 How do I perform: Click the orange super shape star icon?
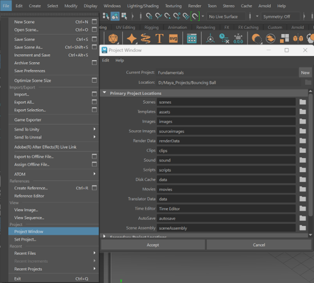(x=131, y=39)
